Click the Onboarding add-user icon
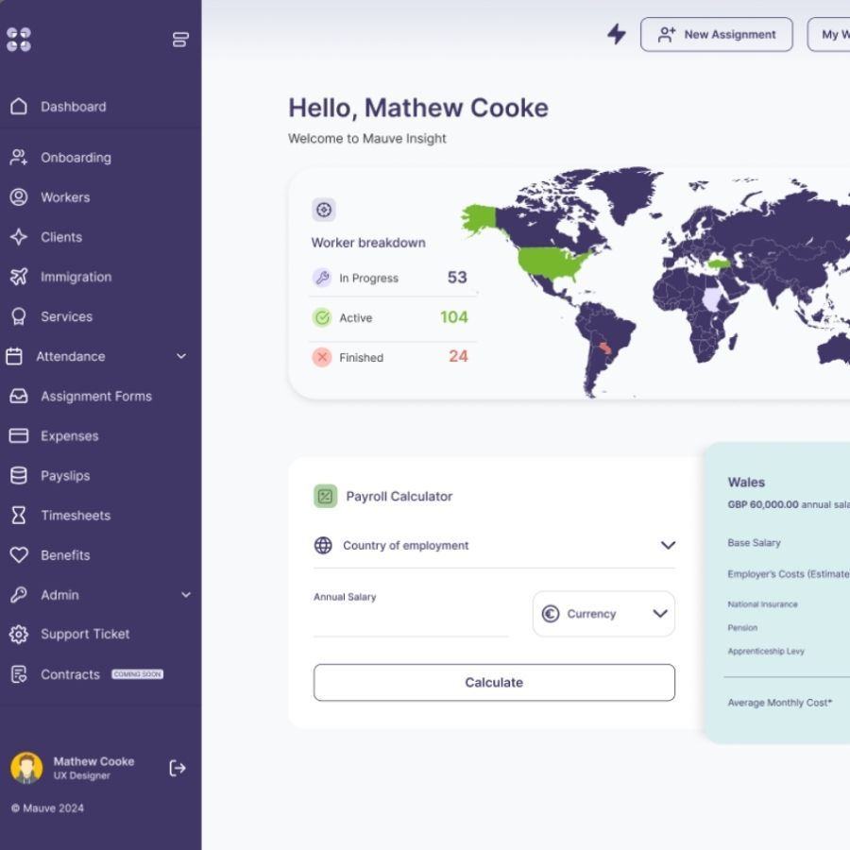The image size is (850, 850). pyautogui.click(x=19, y=157)
